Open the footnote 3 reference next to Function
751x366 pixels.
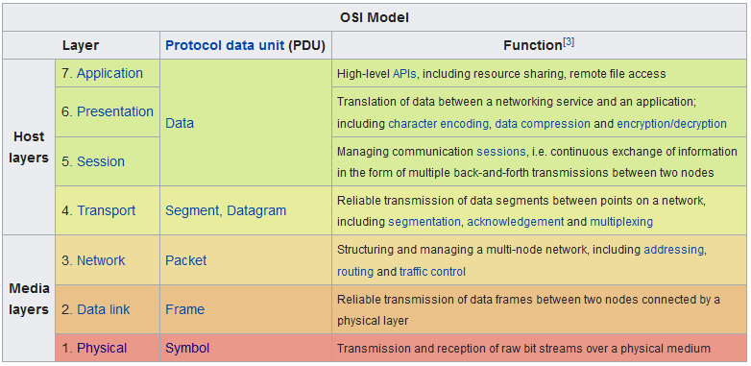tap(569, 42)
